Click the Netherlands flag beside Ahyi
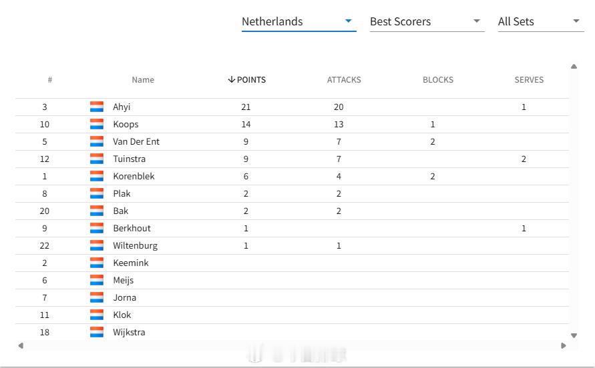Screen dimensions: 595x368 97,107
